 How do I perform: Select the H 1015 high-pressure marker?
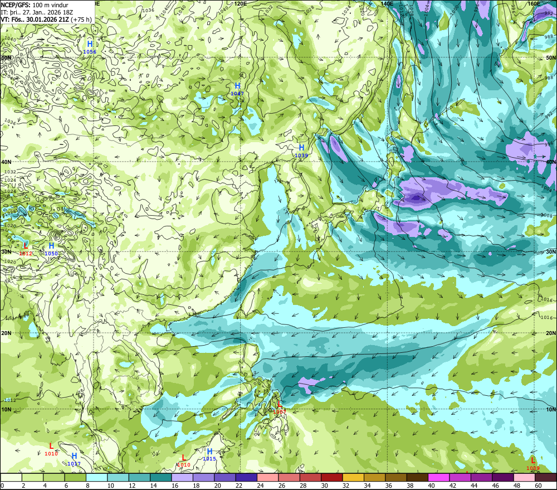(209, 454)
